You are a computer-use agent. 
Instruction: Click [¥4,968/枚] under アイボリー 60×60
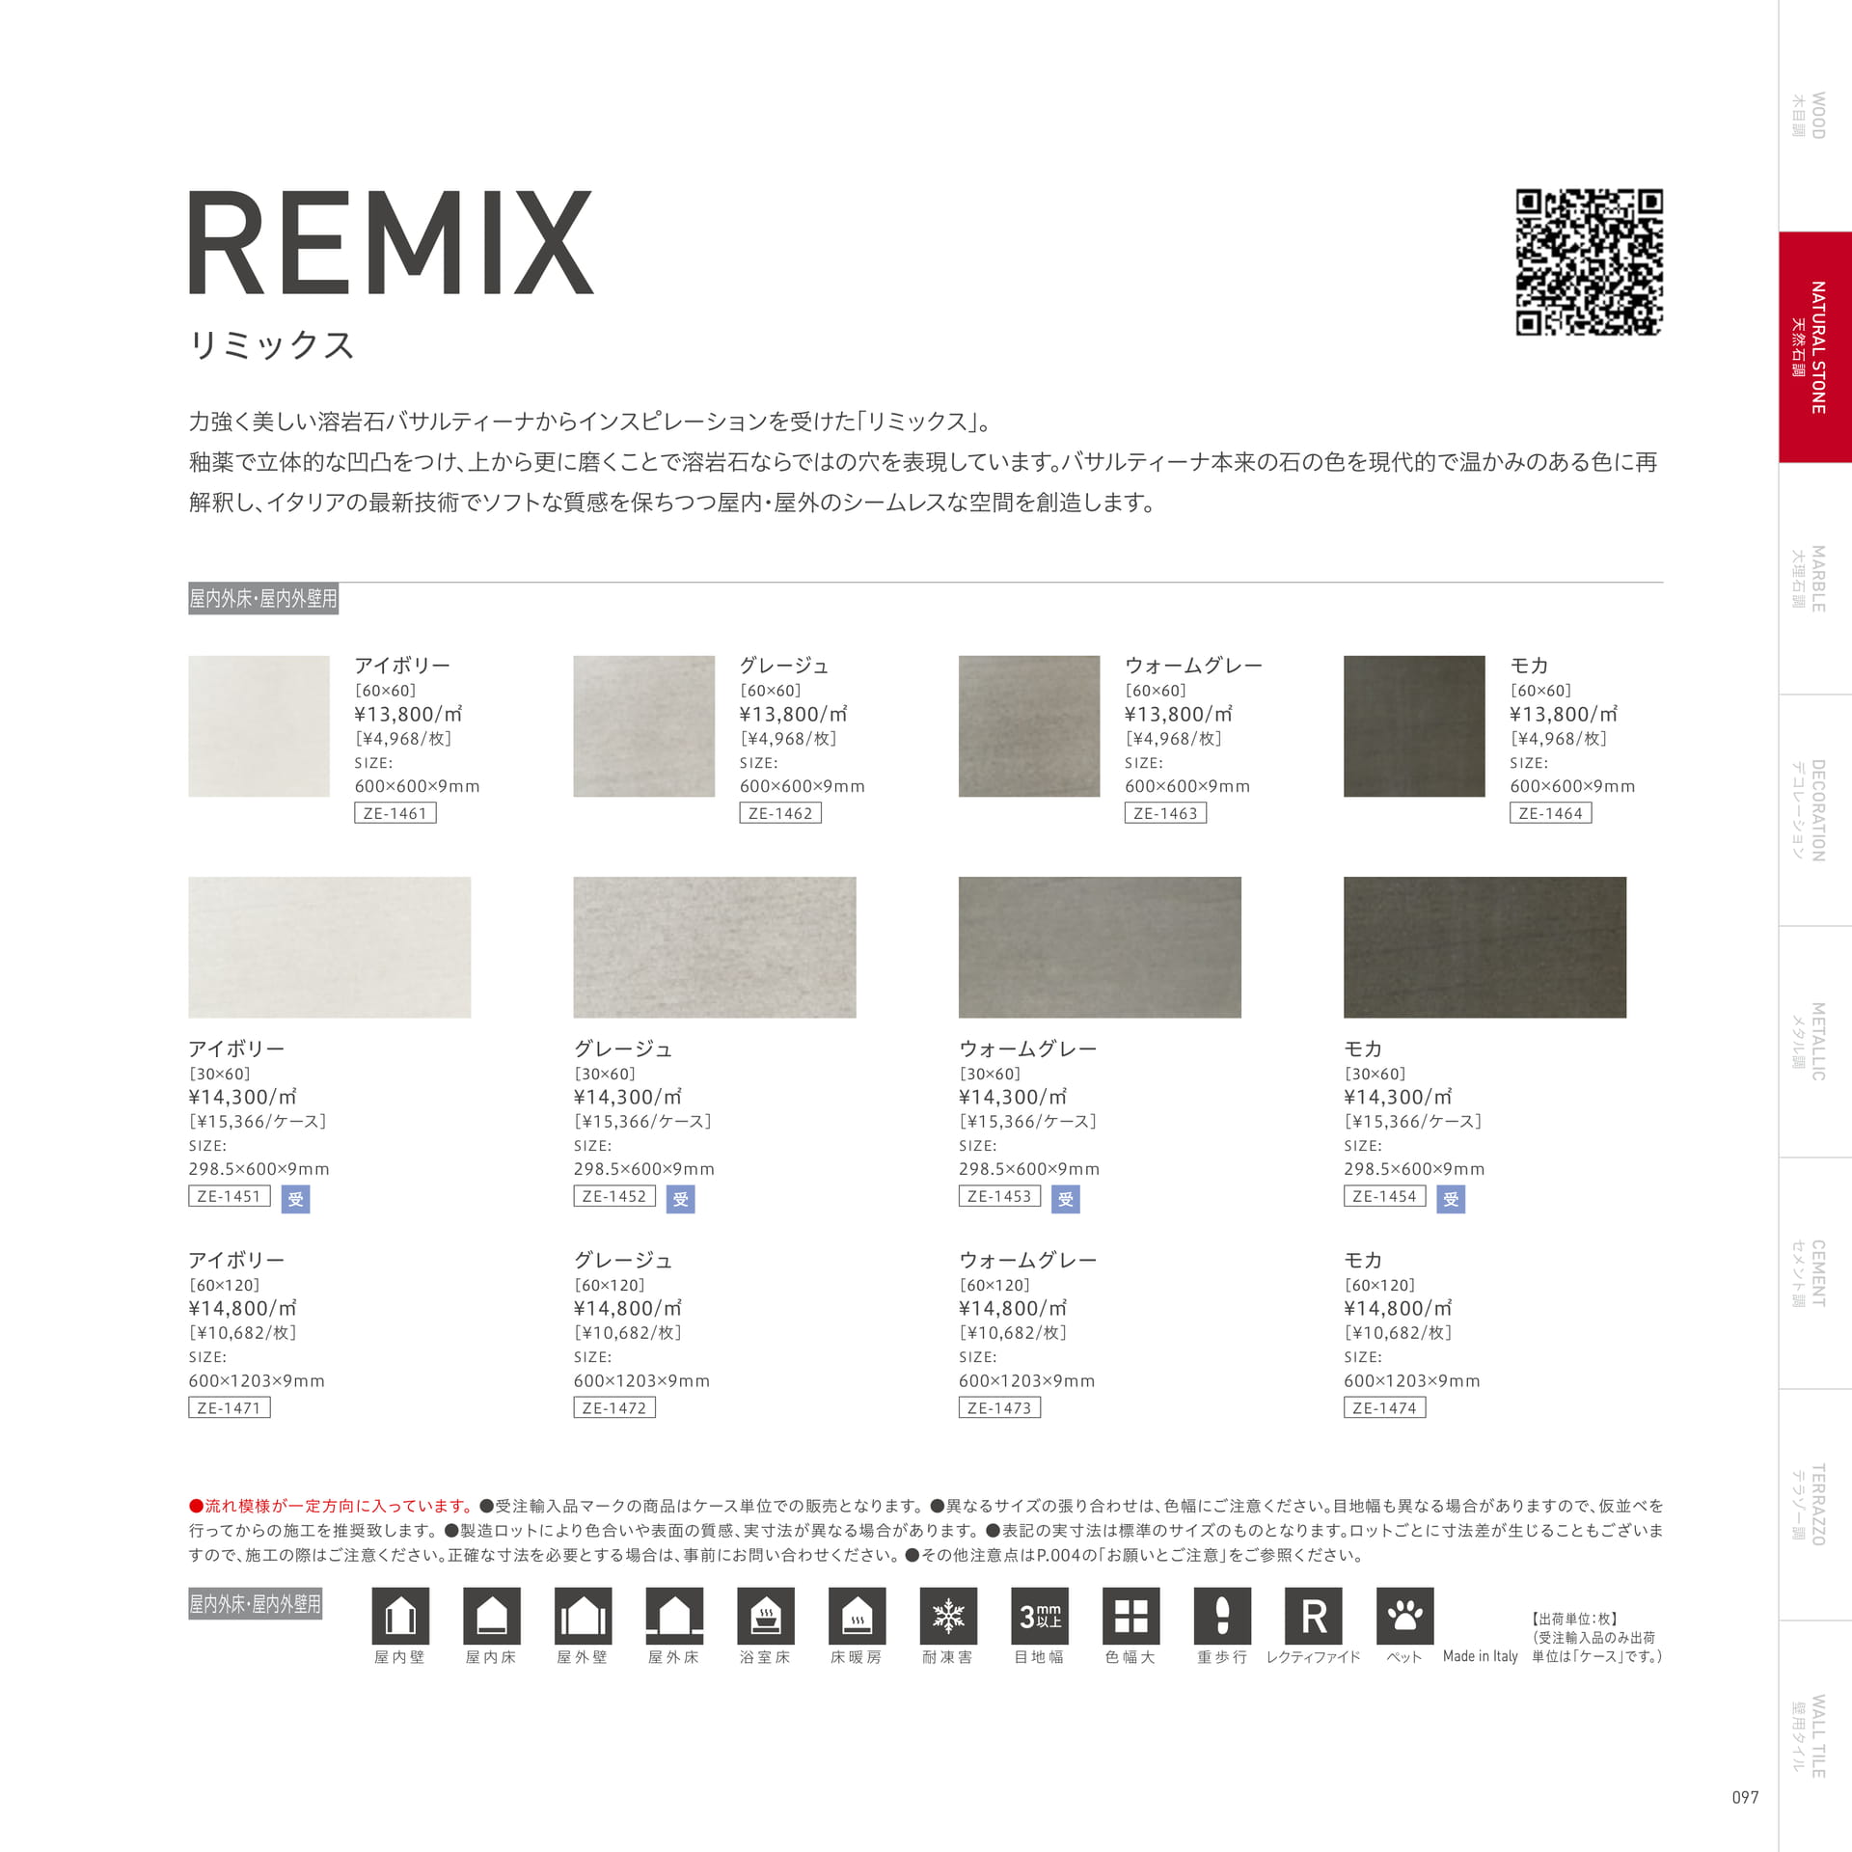[x=403, y=738]
